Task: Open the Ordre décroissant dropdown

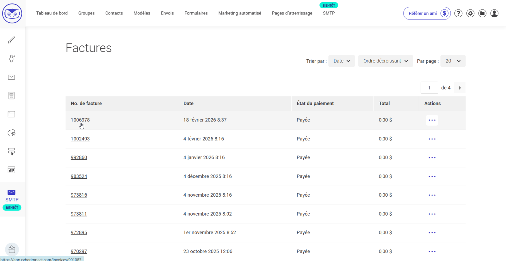Action: pos(385,61)
